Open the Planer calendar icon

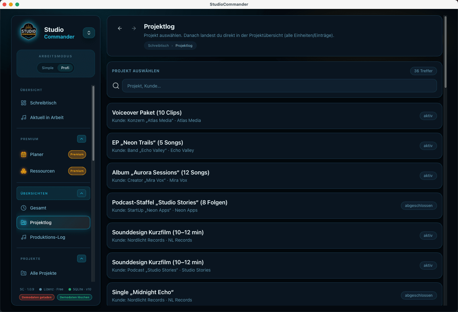(23, 154)
